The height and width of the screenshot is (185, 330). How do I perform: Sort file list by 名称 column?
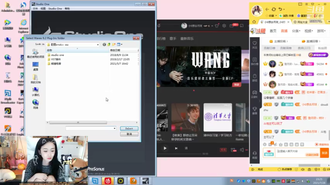(77, 50)
